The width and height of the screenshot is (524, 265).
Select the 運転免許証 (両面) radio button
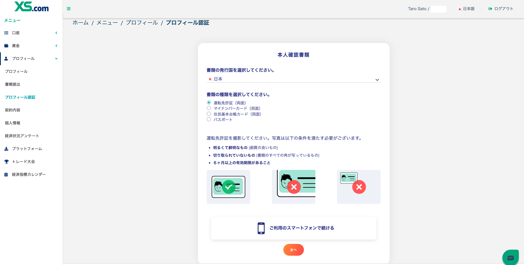(x=209, y=102)
